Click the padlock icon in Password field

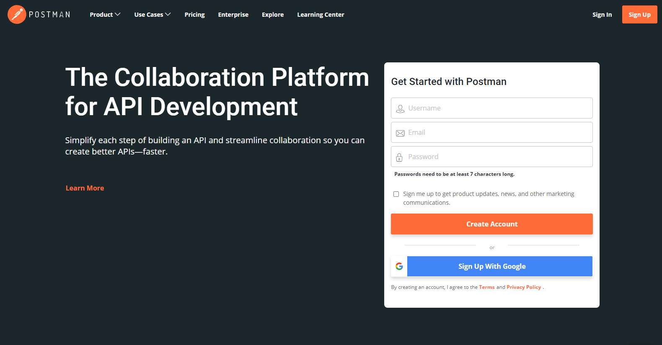(399, 157)
